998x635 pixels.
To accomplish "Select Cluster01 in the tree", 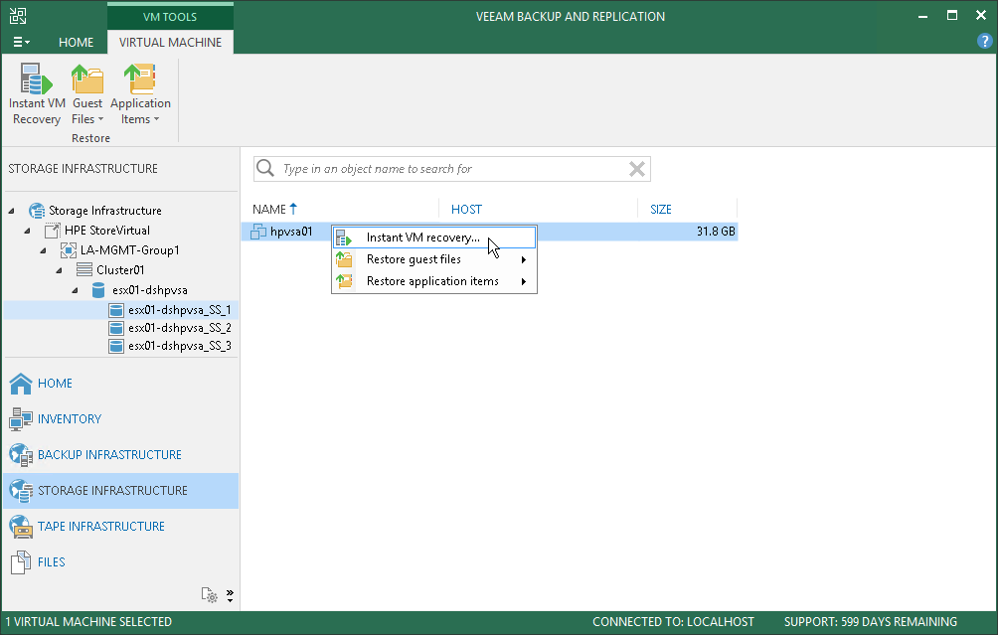I will tap(120, 269).
